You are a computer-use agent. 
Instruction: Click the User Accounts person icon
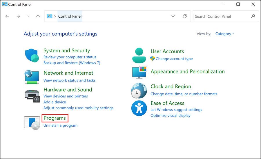[x=139, y=56]
